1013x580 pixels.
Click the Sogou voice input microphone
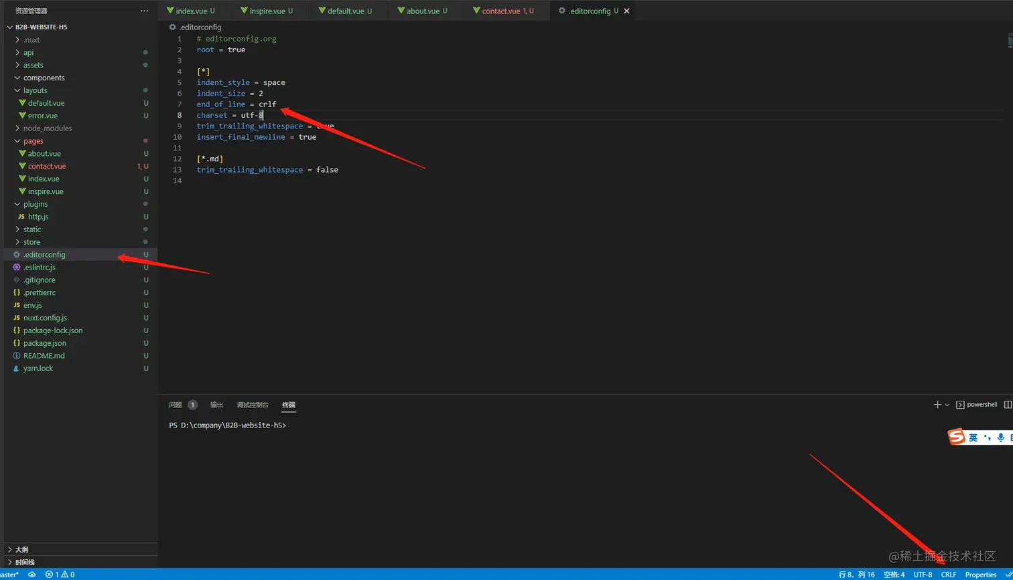click(1000, 438)
